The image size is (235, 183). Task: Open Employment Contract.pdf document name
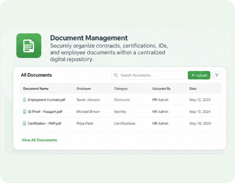coord(47,100)
